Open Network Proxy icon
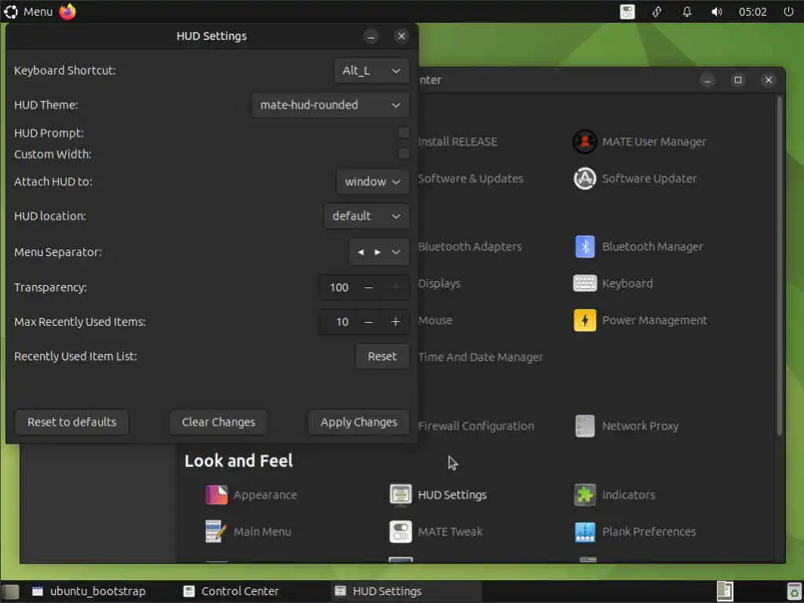The width and height of the screenshot is (804, 603). [584, 426]
